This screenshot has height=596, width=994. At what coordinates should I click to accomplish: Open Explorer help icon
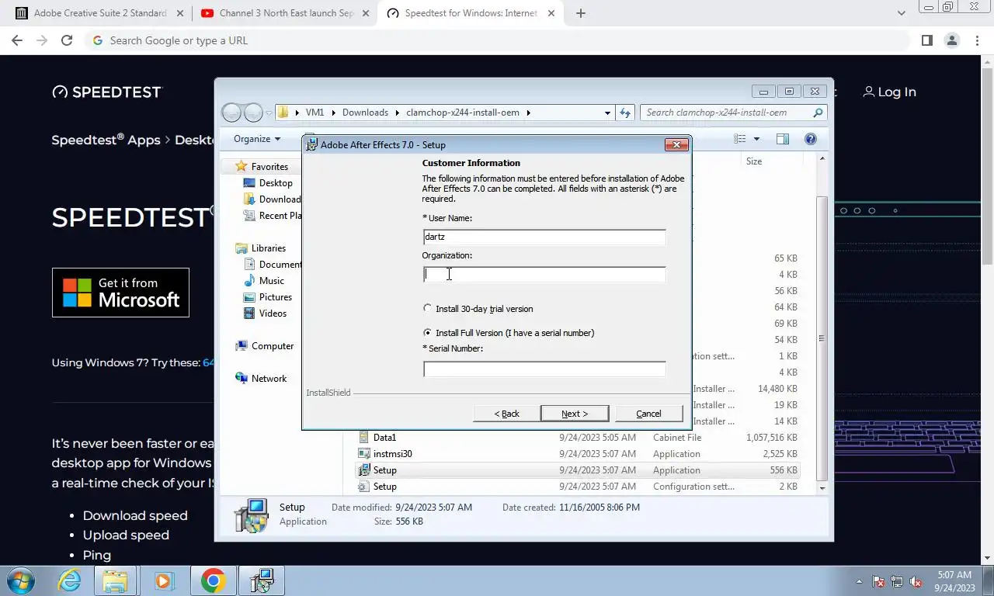point(810,139)
